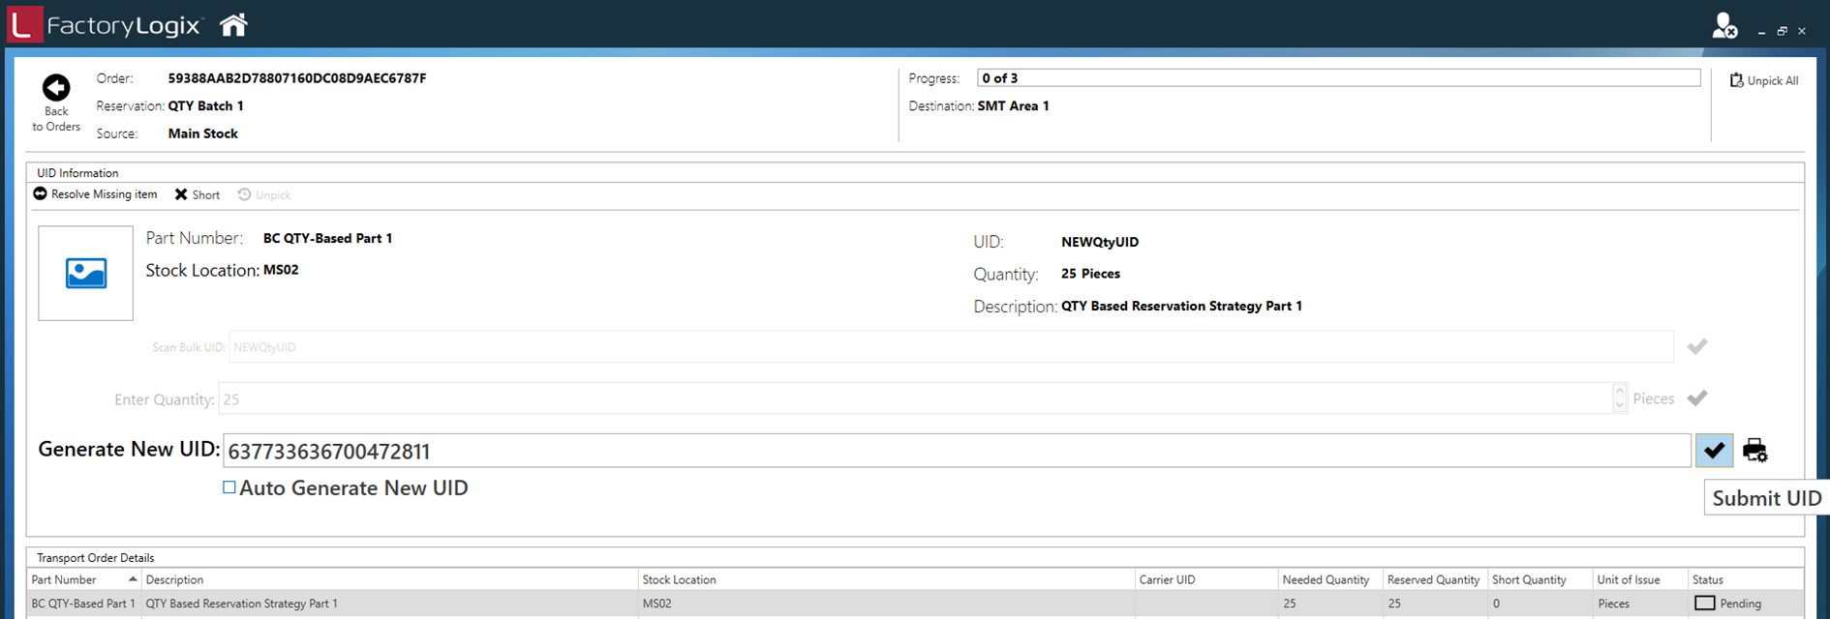
Task: Click the part image placeholder thumbnail
Action: click(86, 274)
